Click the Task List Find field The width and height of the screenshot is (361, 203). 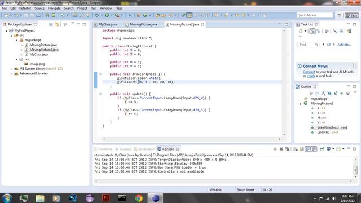tap(308, 45)
